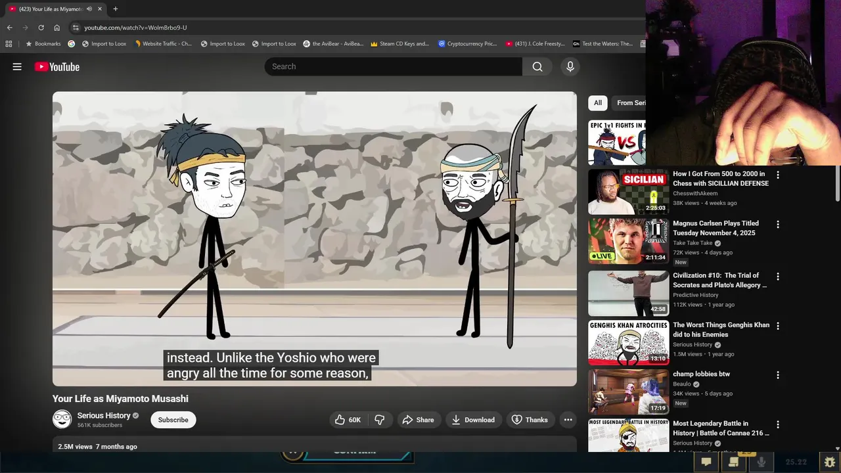Go to the browser home page
Image resolution: width=841 pixels, height=473 pixels.
coord(57,28)
